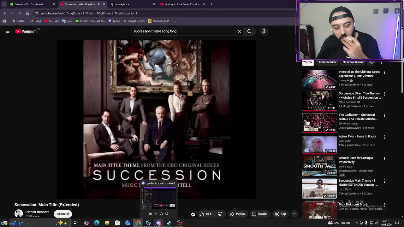Open a new browser tab
404x227 pixels.
[x=211, y=4]
